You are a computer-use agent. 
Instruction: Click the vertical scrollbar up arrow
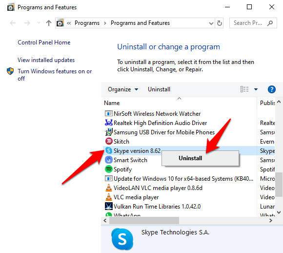click(x=279, y=102)
